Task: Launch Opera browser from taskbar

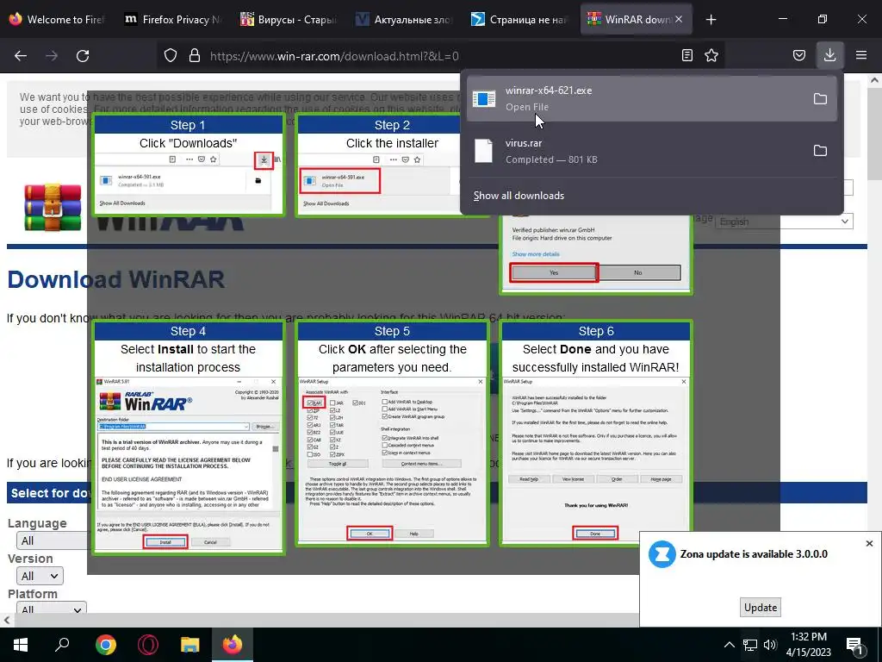Action: [x=148, y=644]
